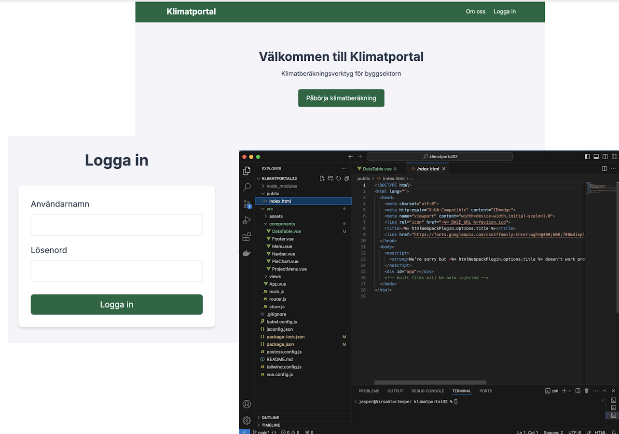Open the Explorer view in activity bar

tap(247, 171)
